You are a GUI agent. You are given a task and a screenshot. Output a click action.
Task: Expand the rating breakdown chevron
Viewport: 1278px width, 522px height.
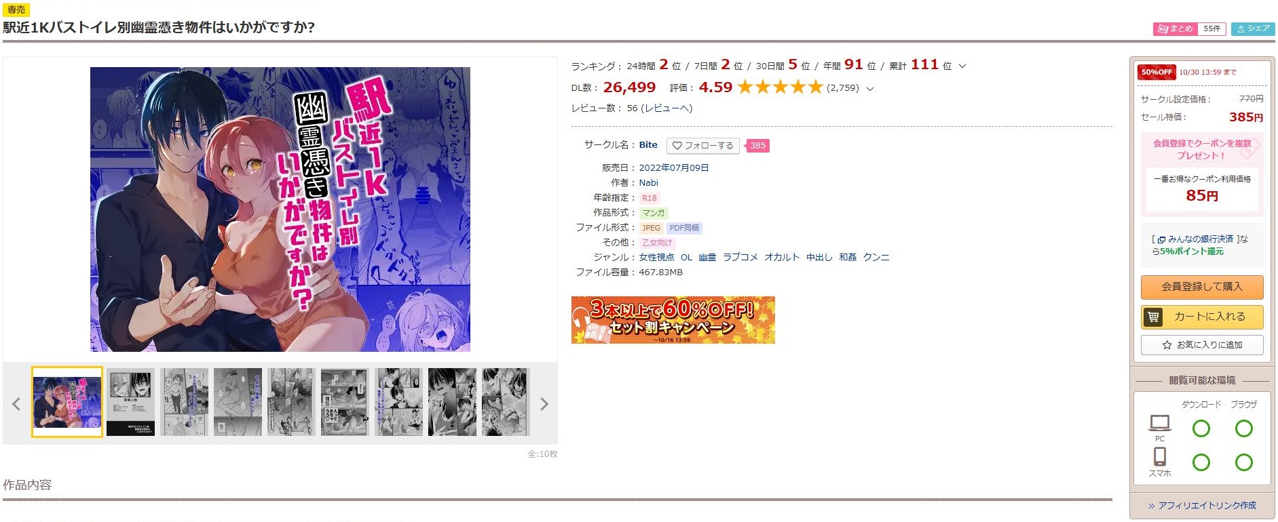pyautogui.click(x=870, y=89)
